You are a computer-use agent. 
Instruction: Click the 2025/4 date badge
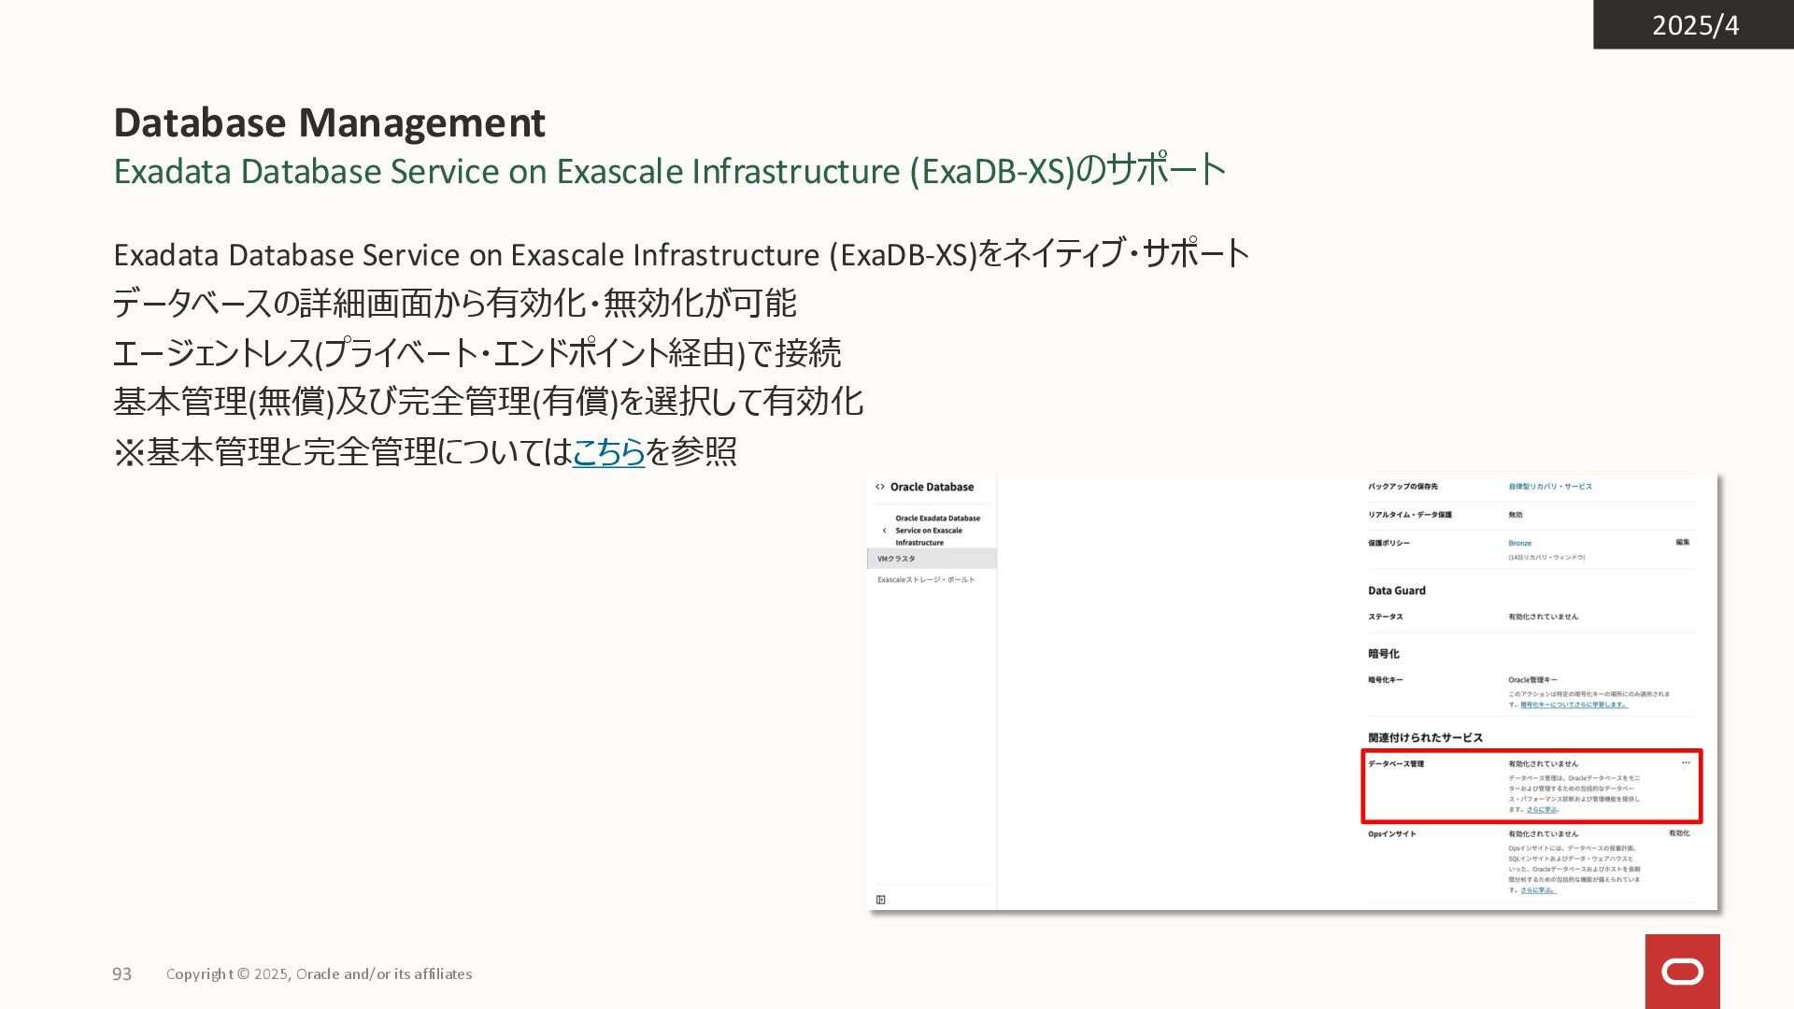point(1694,25)
